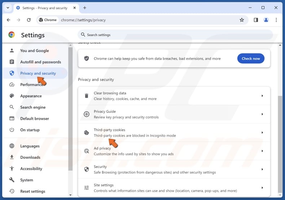Click the sidebar scroll down arrow
285x200 pixels.
coord(70,195)
